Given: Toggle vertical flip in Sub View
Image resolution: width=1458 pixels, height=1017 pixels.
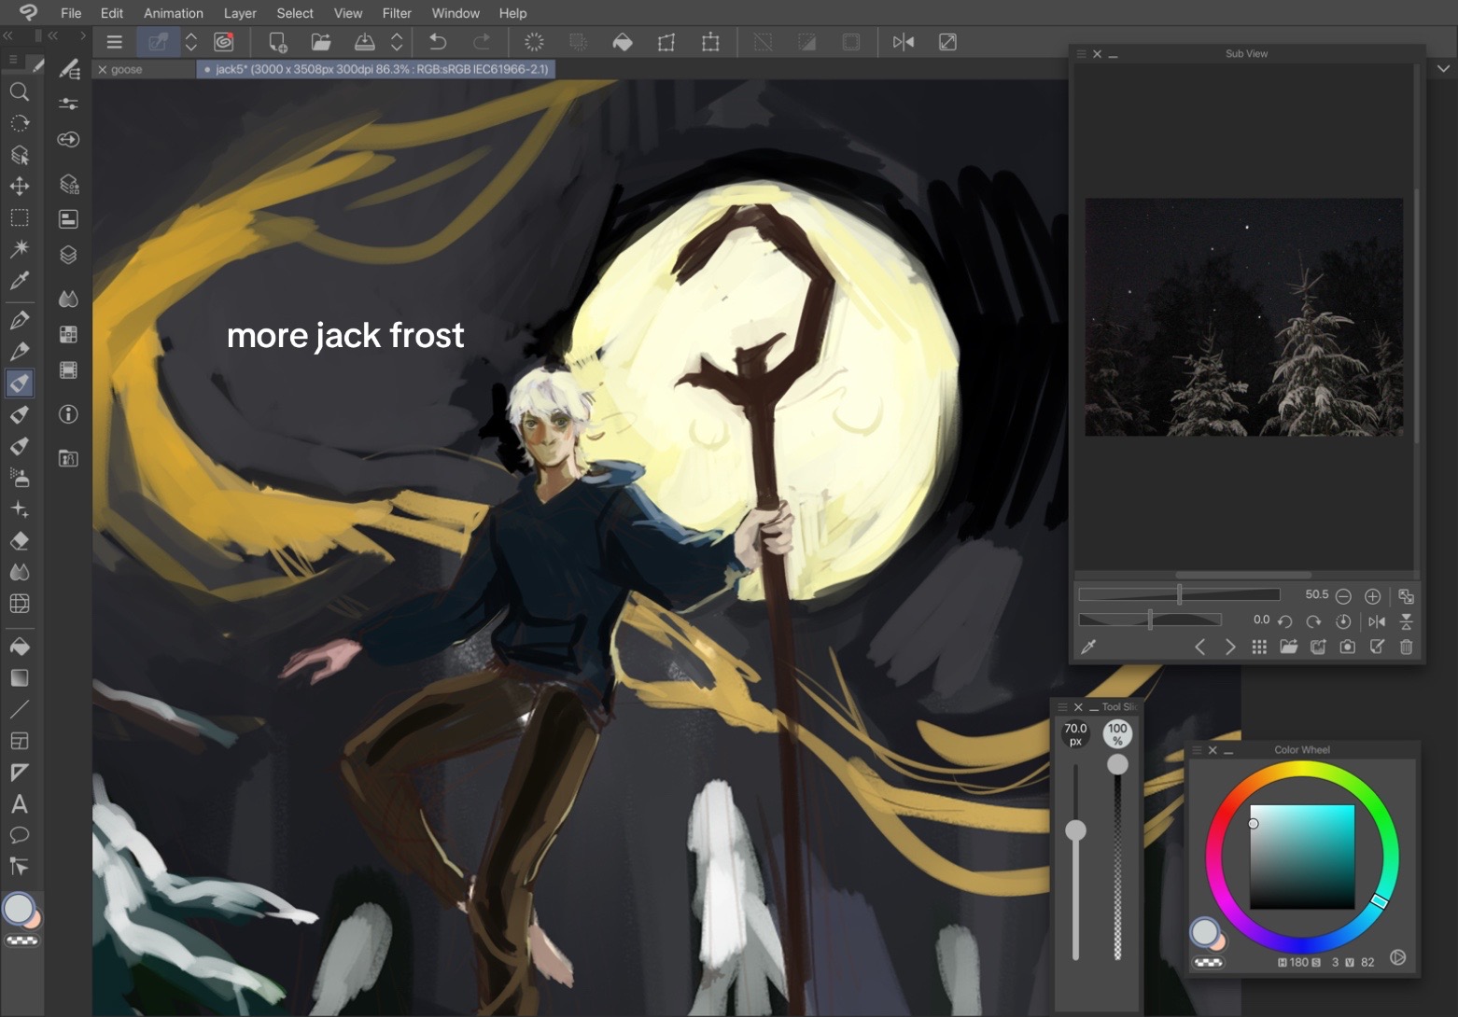Looking at the screenshot, I should click(1407, 621).
